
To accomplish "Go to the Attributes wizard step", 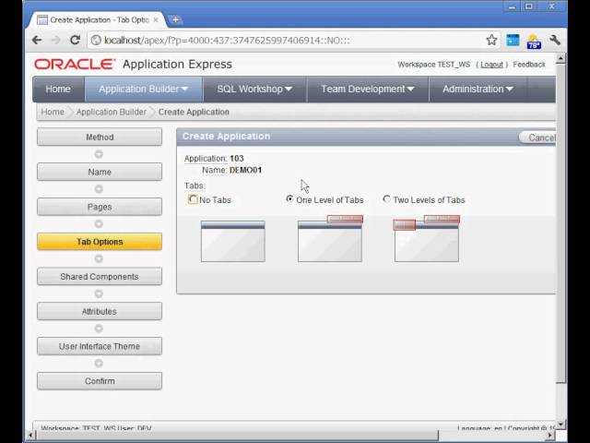I will pos(100,311).
